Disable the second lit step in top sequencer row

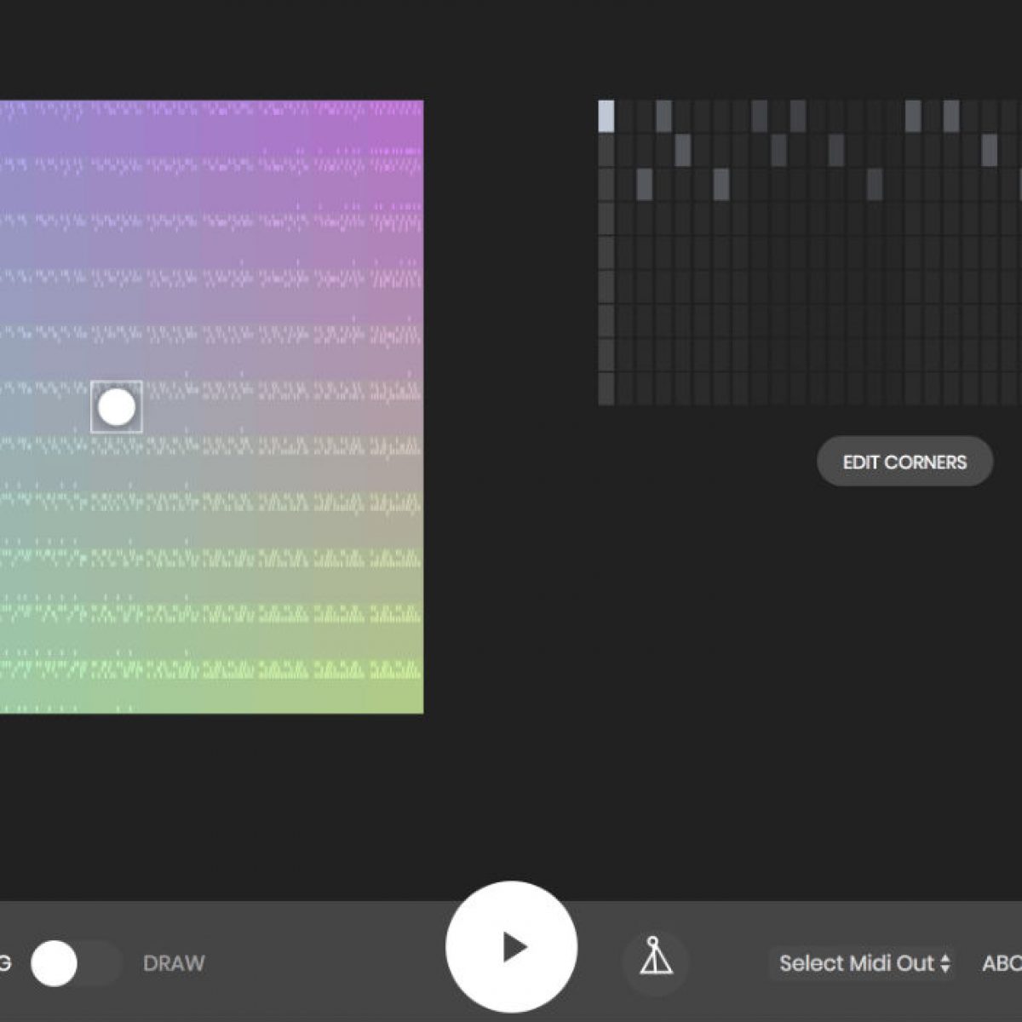pos(663,117)
